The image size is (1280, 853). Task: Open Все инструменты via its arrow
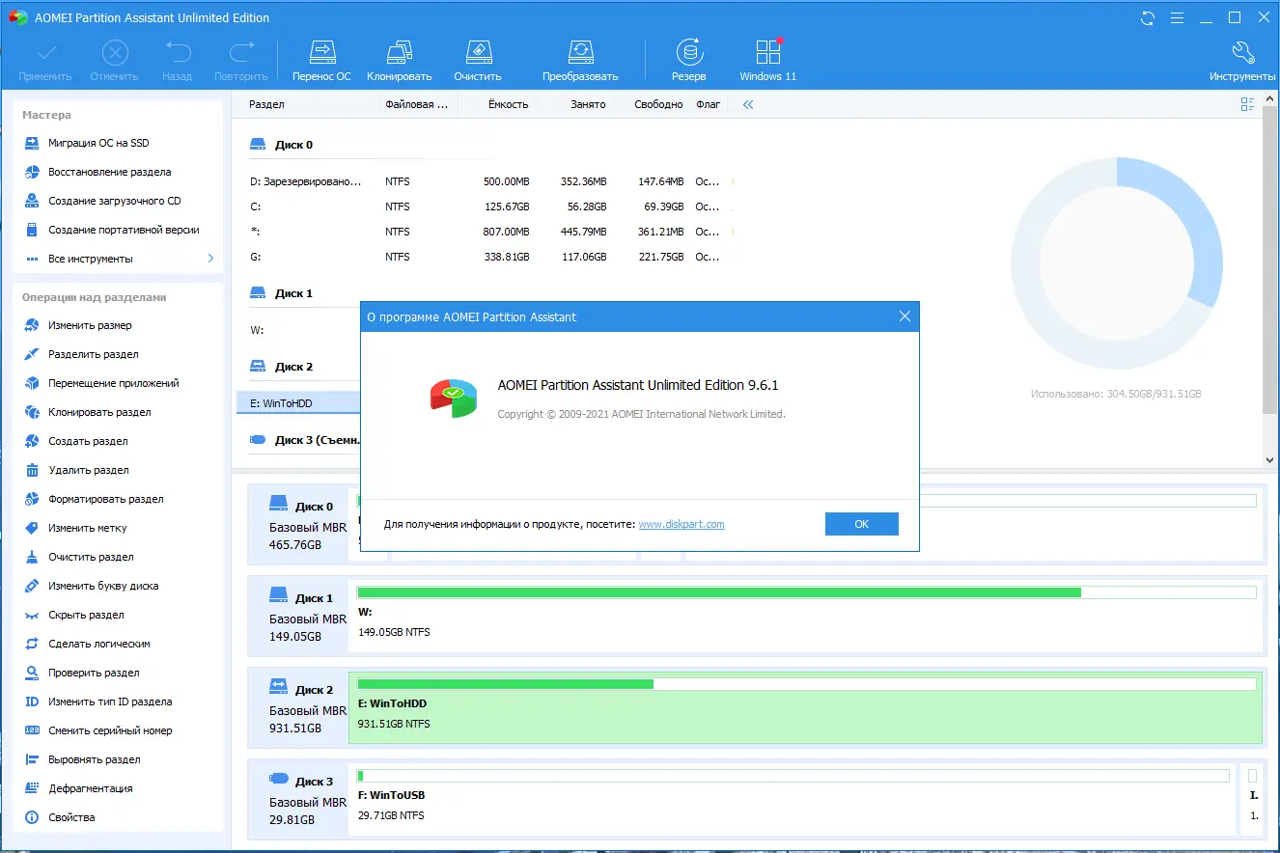point(210,258)
